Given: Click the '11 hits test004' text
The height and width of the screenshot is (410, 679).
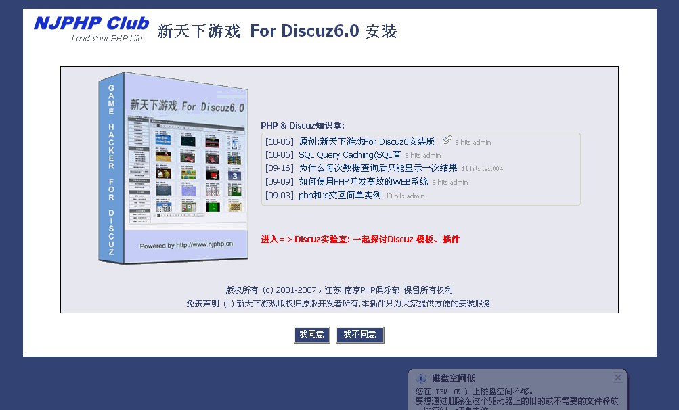Looking at the screenshot, I should [x=483, y=169].
